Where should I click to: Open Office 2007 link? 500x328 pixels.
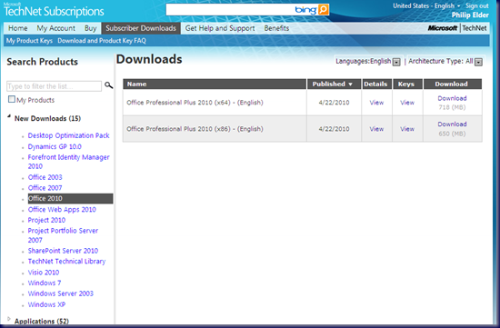(x=45, y=188)
